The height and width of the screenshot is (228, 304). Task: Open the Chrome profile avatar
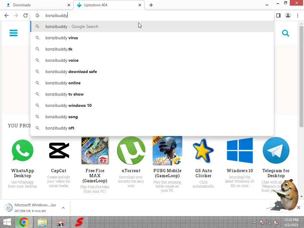click(288, 15)
